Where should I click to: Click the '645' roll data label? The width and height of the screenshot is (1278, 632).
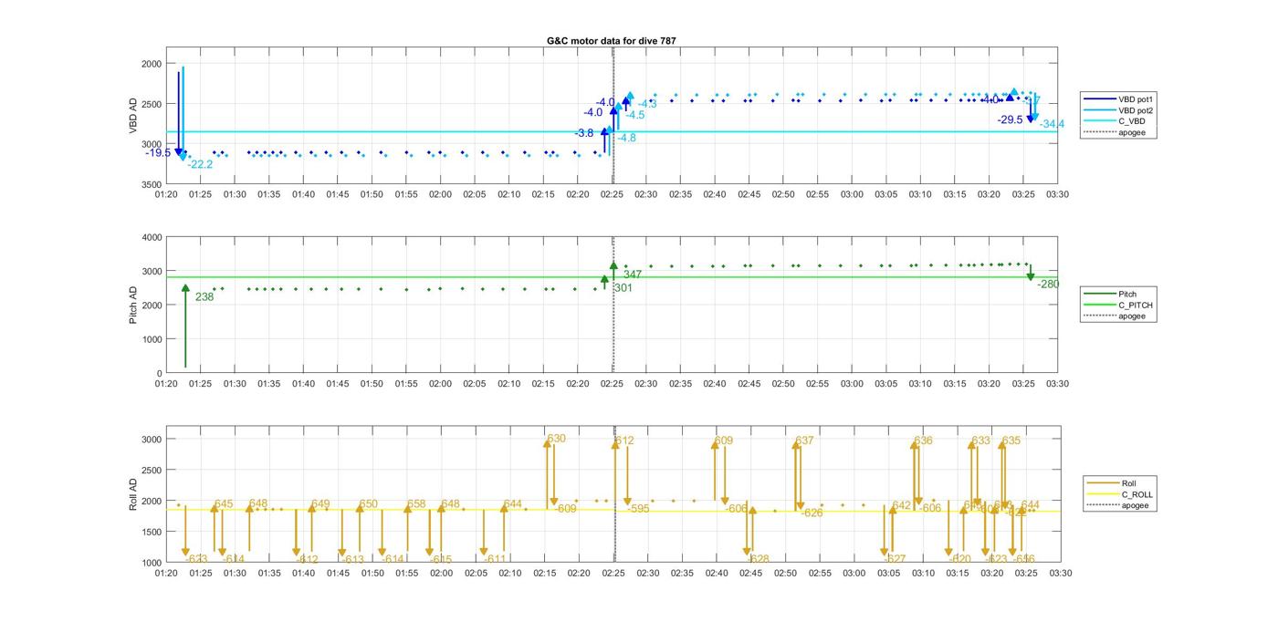click(224, 504)
